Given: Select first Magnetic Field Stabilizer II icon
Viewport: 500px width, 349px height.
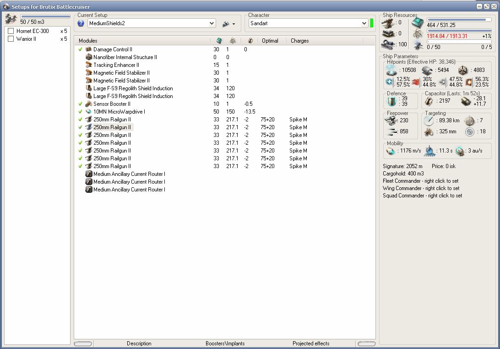Looking at the screenshot, I should 89,73.
